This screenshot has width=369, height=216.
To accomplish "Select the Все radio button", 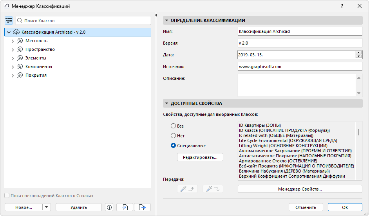I will click(x=173, y=126).
